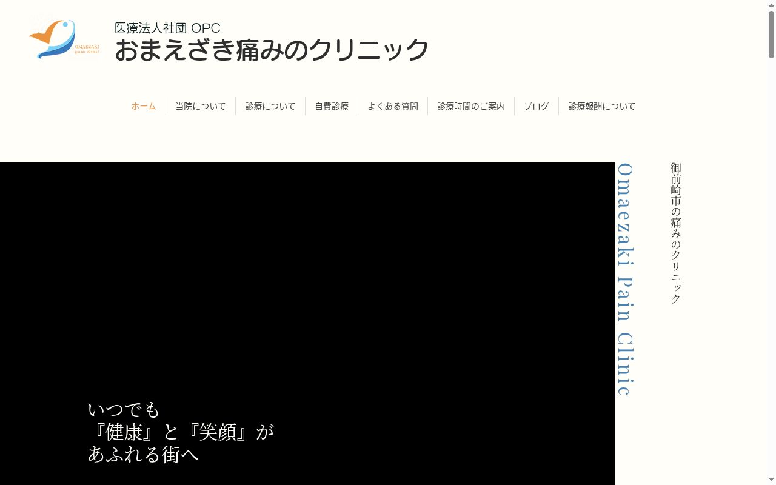Screen dimensions: 776x485
Task: Select 自費診療 in navigation
Action: pyautogui.click(x=332, y=106)
